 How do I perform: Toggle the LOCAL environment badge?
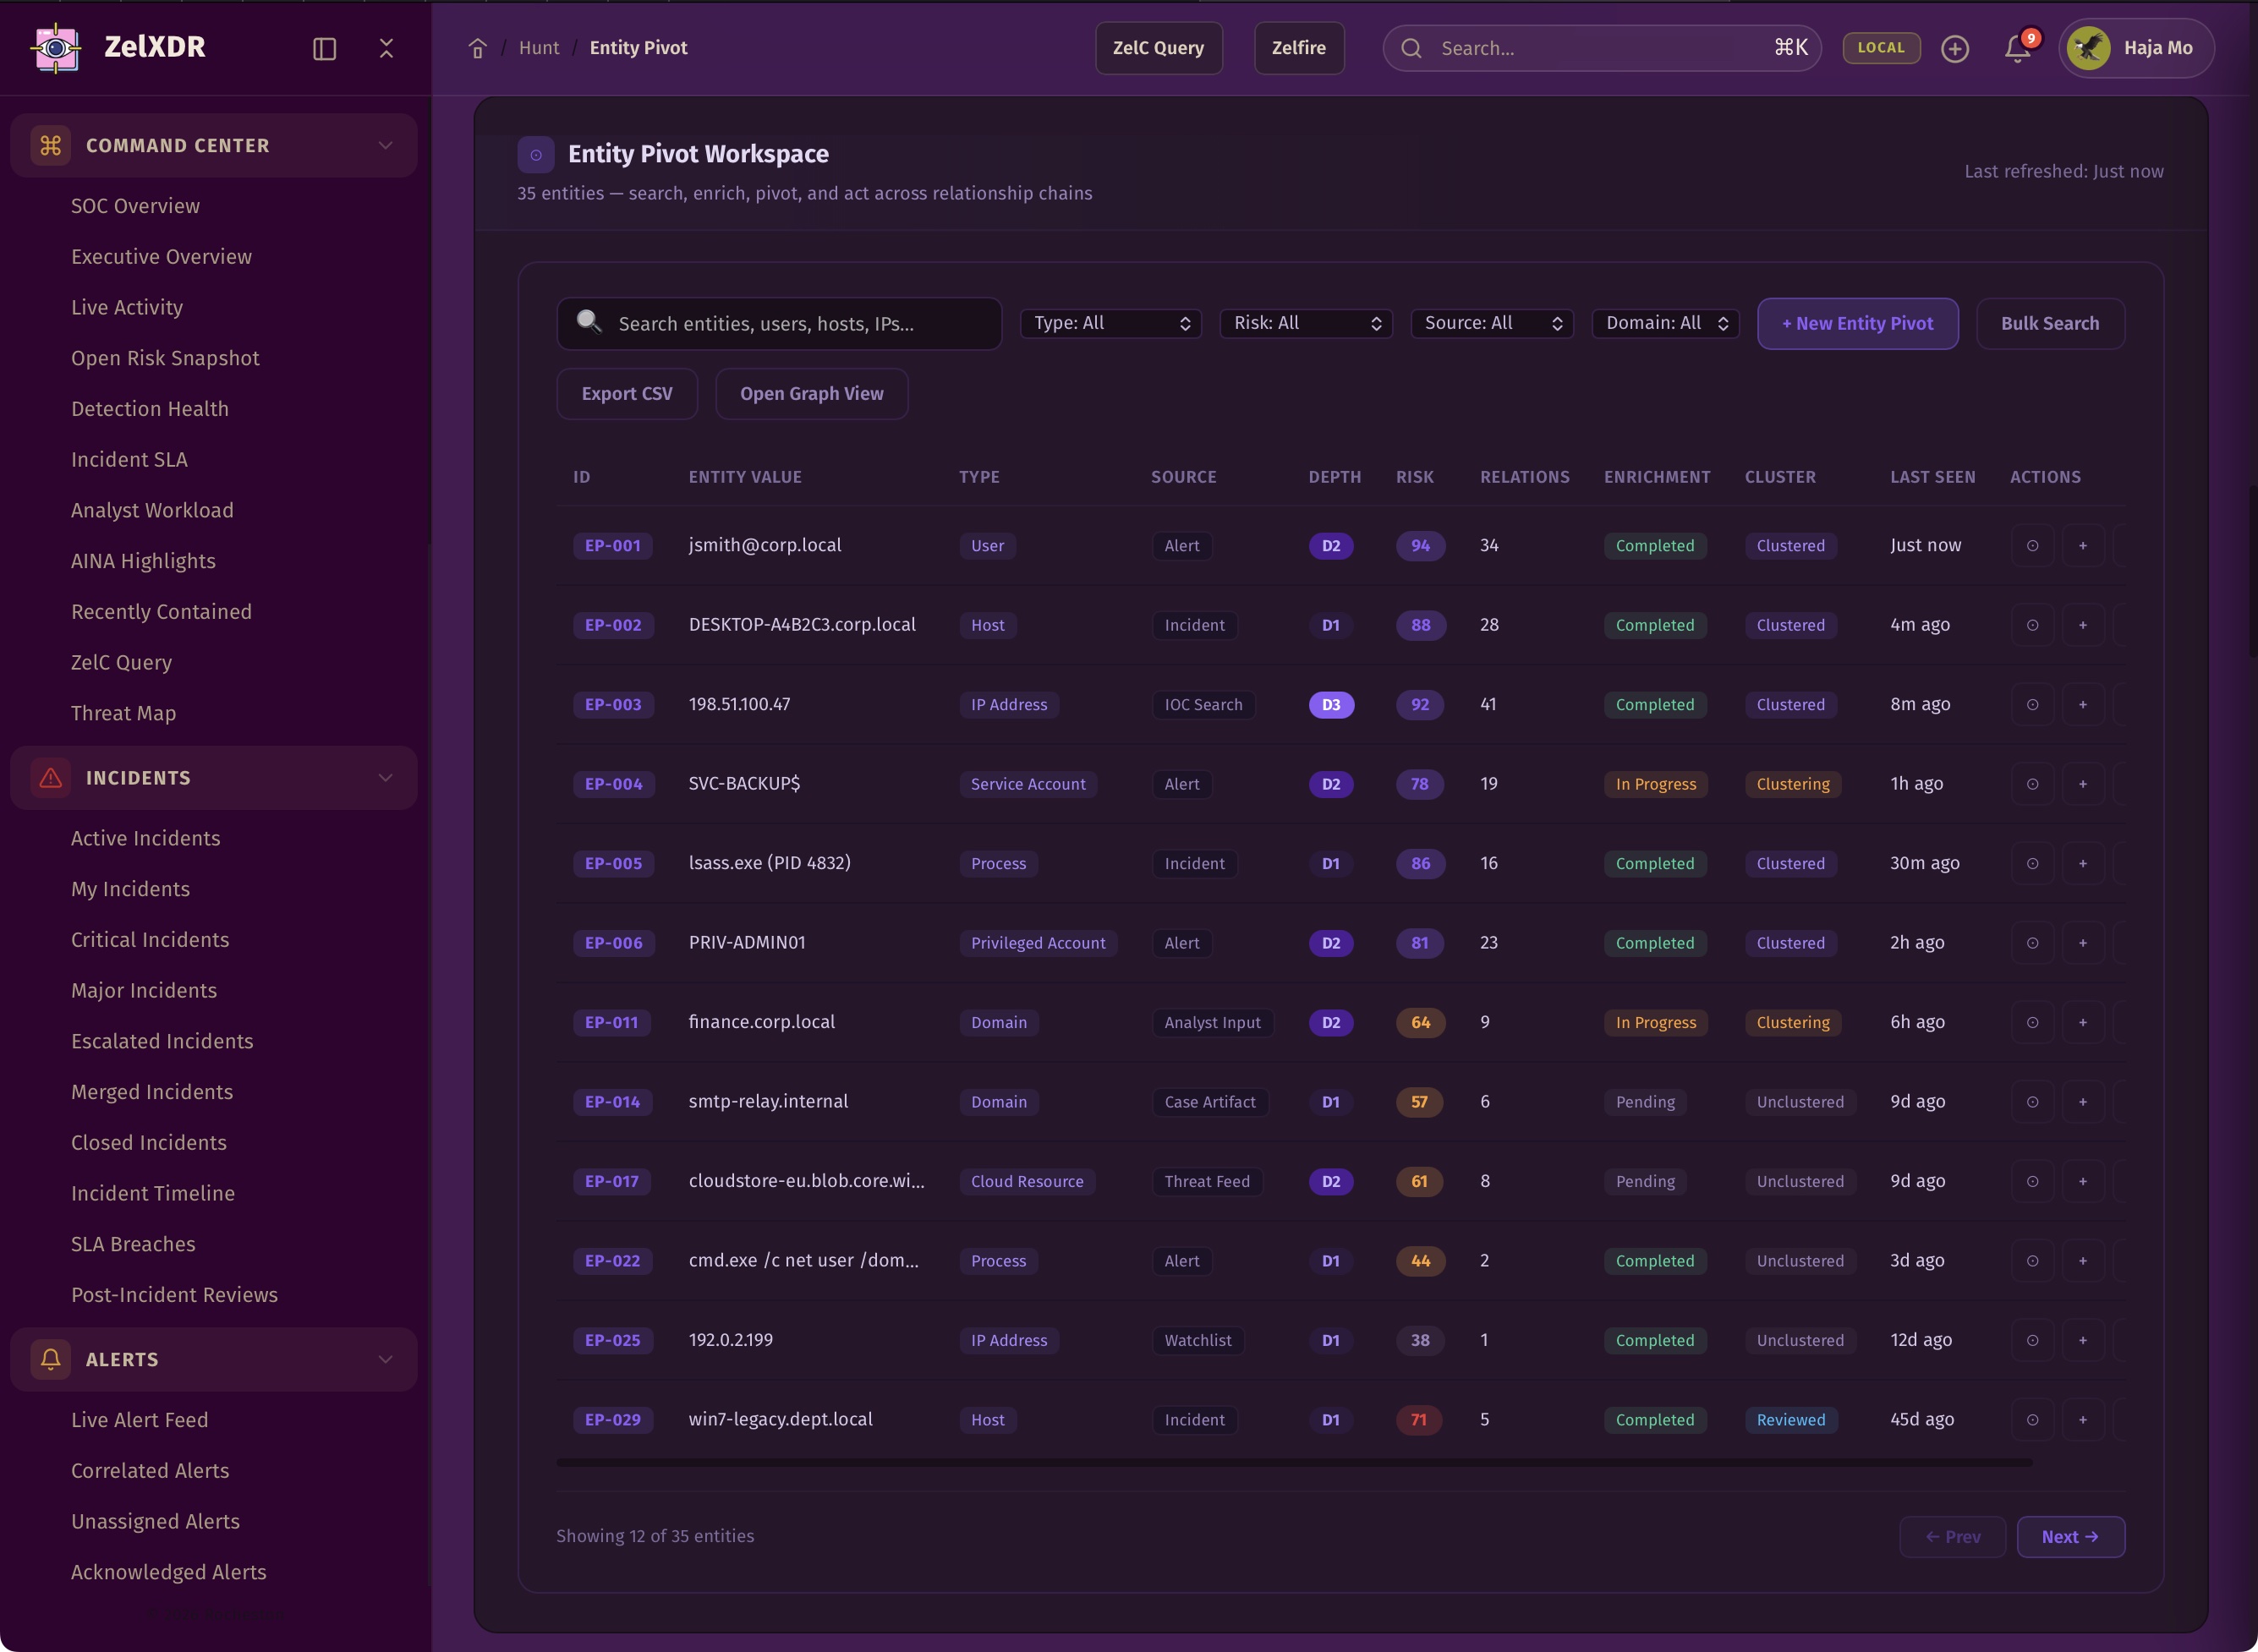[x=1880, y=48]
